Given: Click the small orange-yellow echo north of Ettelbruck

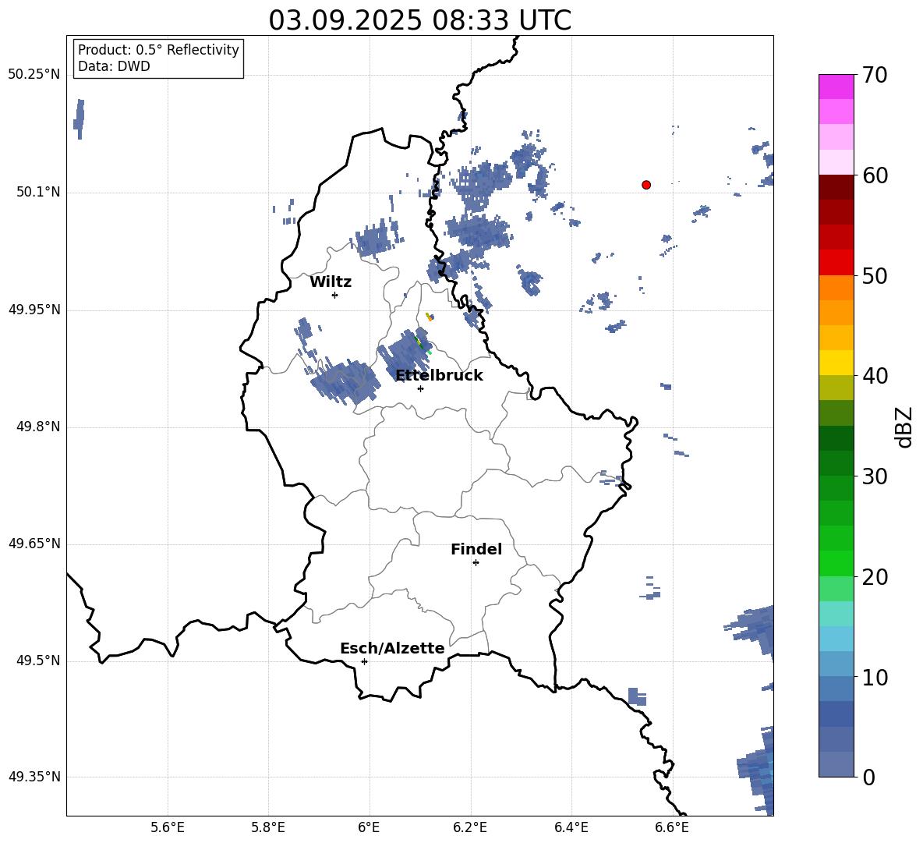Looking at the screenshot, I should coord(430,317).
